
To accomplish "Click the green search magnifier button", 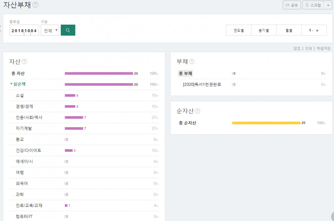I will [x=68, y=30].
